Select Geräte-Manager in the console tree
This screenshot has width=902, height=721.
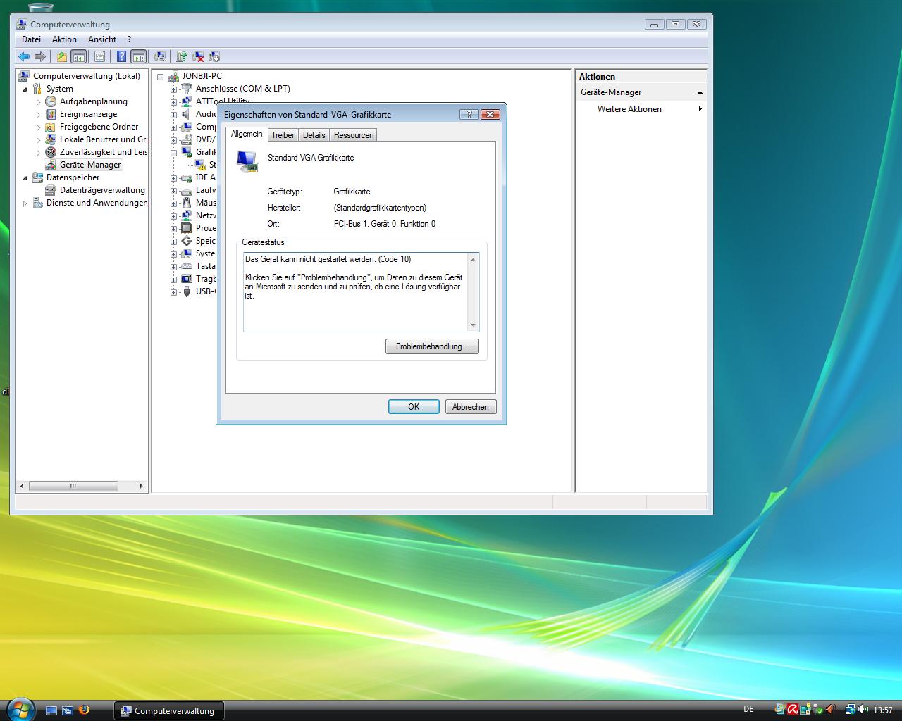(90, 165)
